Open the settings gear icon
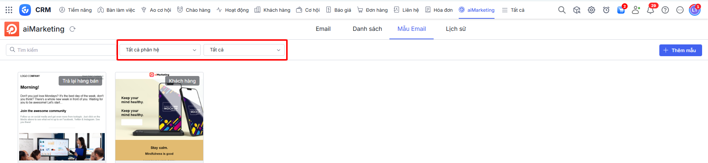 coord(591,10)
